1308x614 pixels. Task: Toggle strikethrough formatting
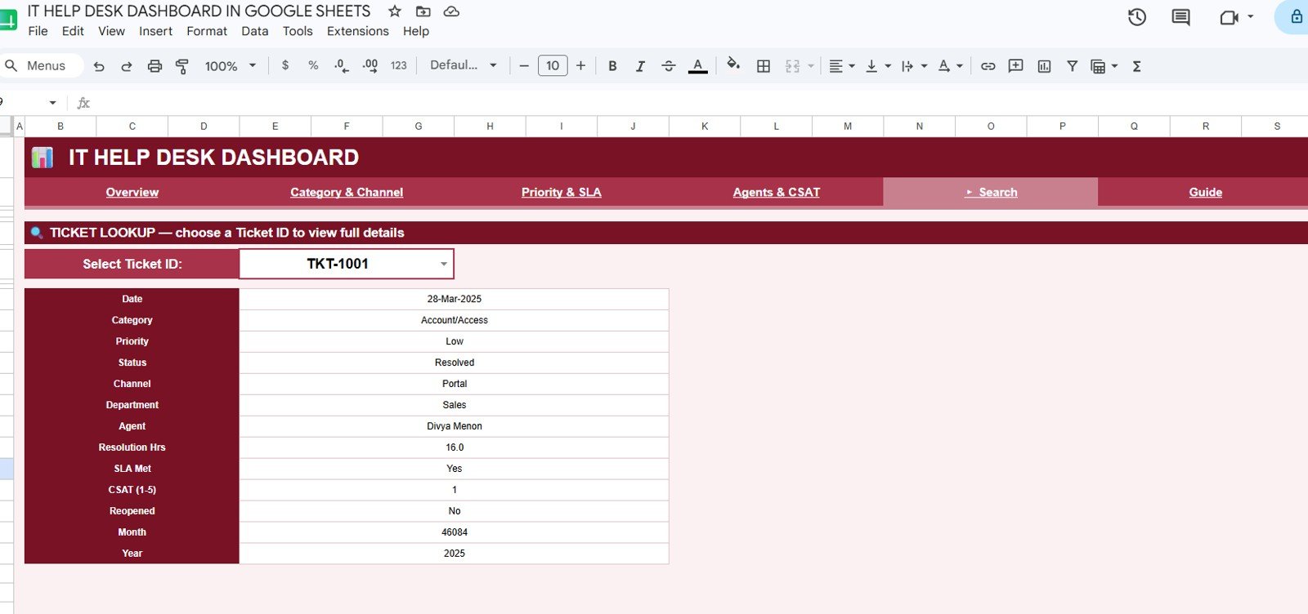click(669, 66)
